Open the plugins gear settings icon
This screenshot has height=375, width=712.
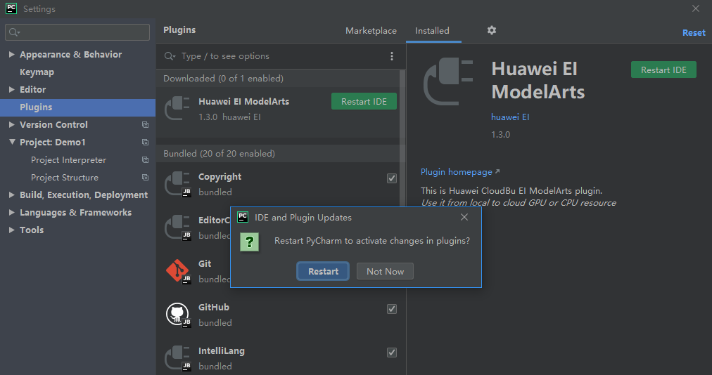click(492, 30)
